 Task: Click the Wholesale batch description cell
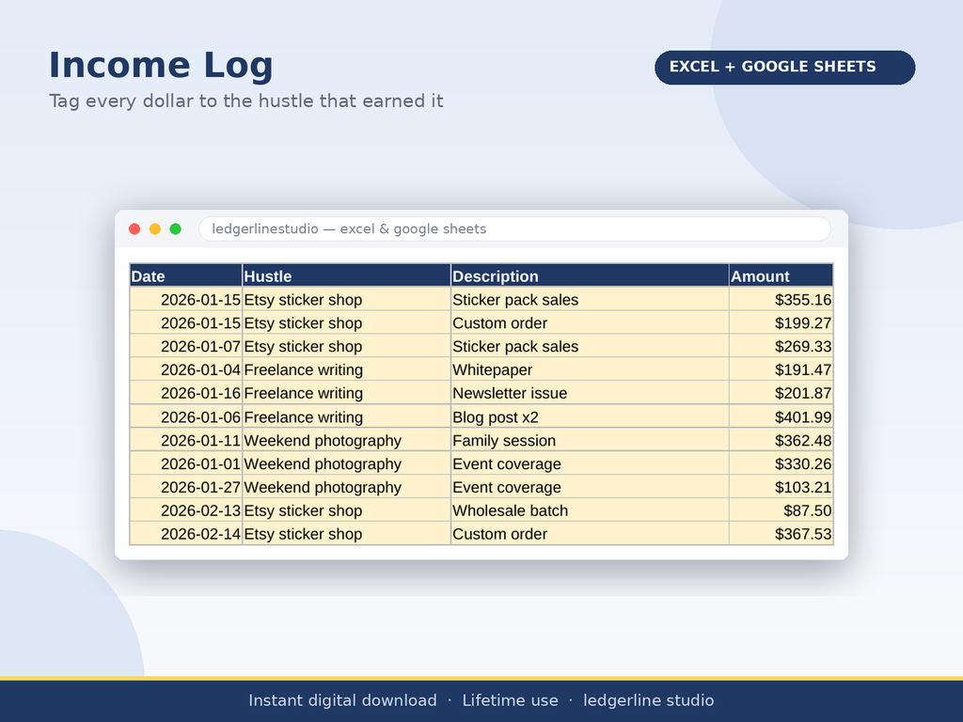coord(590,510)
